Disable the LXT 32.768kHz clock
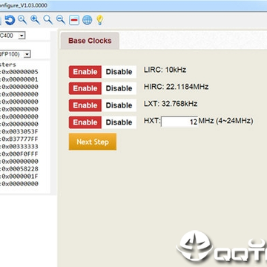This screenshot has height=267, width=267. 119,105
